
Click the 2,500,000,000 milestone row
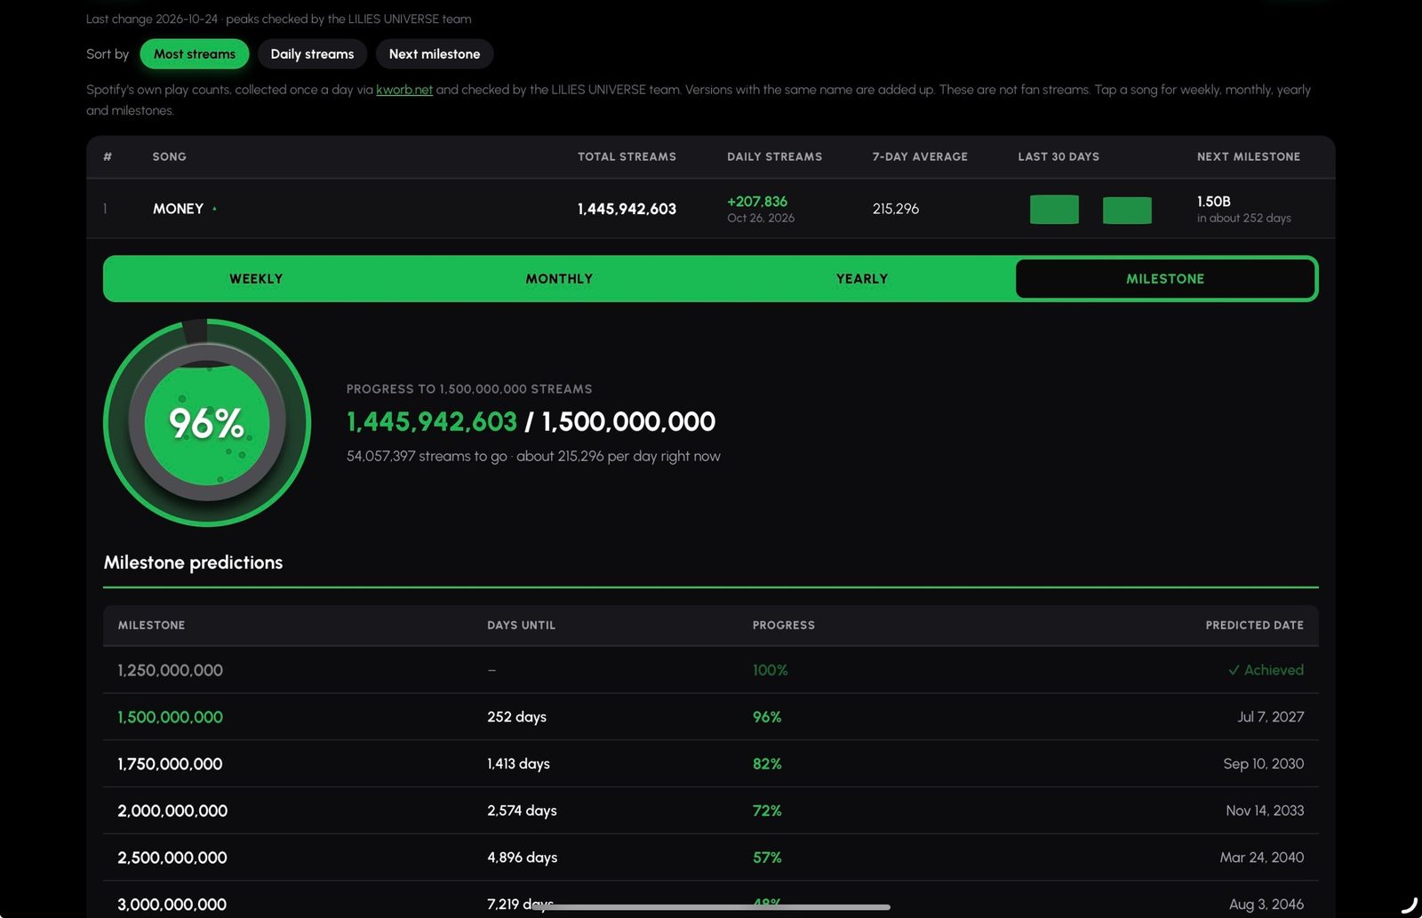(711, 858)
